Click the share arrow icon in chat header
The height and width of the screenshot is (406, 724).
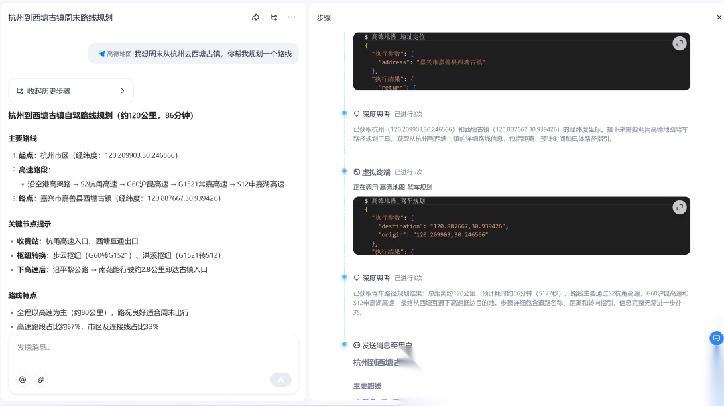(256, 17)
